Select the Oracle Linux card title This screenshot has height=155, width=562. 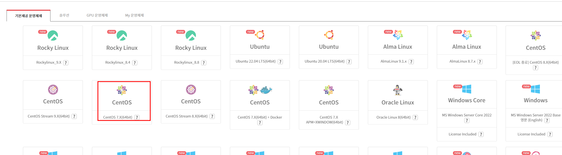[x=398, y=103]
